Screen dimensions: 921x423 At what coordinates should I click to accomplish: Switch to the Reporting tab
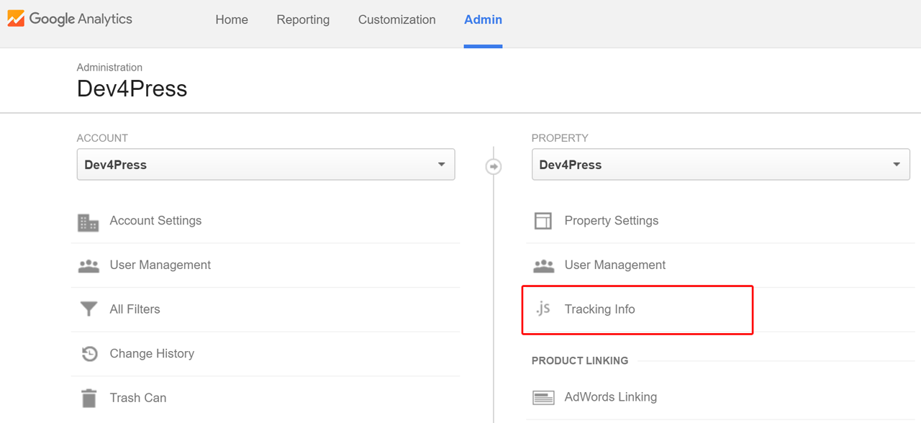303,20
